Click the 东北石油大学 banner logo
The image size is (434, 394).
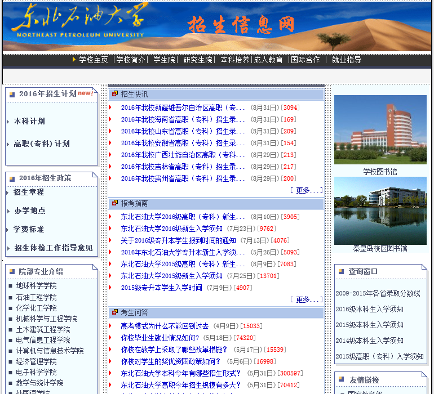coord(80,20)
